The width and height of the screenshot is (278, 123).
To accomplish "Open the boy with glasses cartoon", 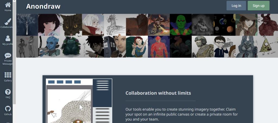I will point(225,46).
